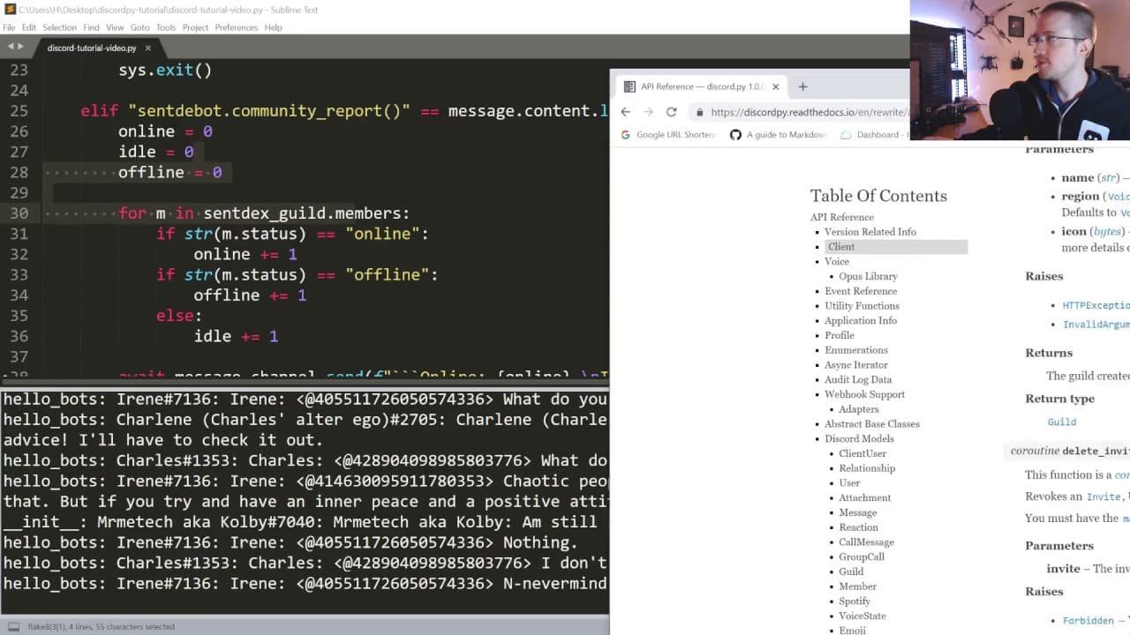Open the Goto menu
Image resolution: width=1130 pixels, height=635 pixels.
140,27
